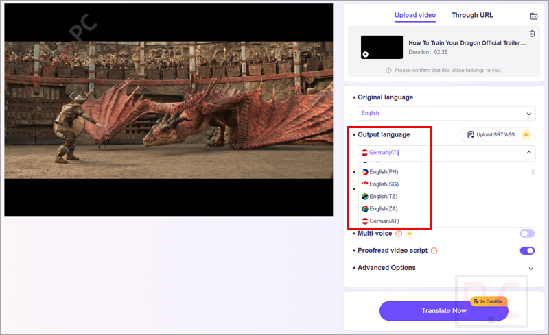Expand the Advanced Options section
Image resolution: width=549 pixels, height=335 pixels.
tap(443, 268)
